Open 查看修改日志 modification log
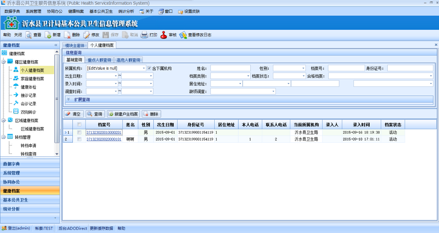The image size is (439, 233). (x=183, y=35)
